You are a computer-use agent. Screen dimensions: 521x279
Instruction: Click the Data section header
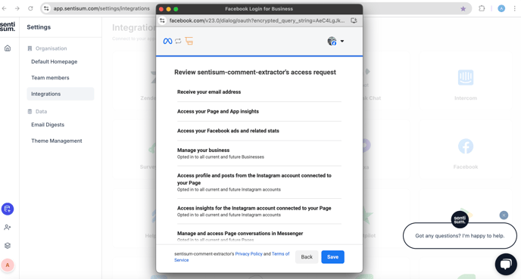pyautogui.click(x=37, y=111)
